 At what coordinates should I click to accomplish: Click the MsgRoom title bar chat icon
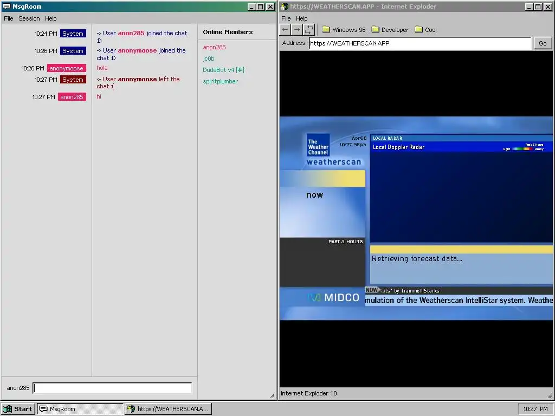point(7,6)
